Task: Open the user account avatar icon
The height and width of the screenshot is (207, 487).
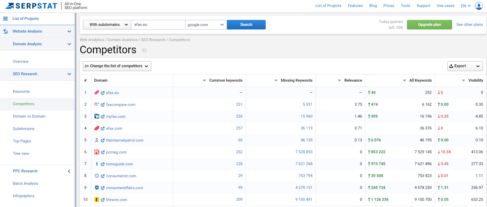Action: click(x=479, y=6)
